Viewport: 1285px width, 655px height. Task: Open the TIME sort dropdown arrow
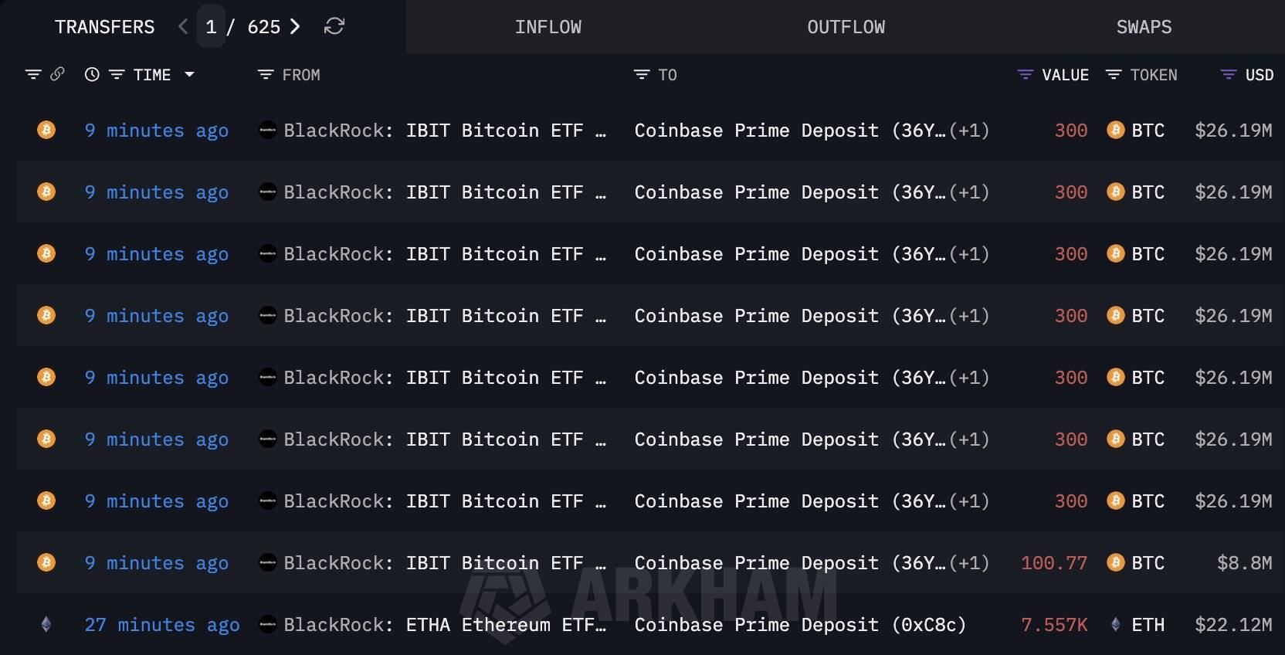coord(189,74)
